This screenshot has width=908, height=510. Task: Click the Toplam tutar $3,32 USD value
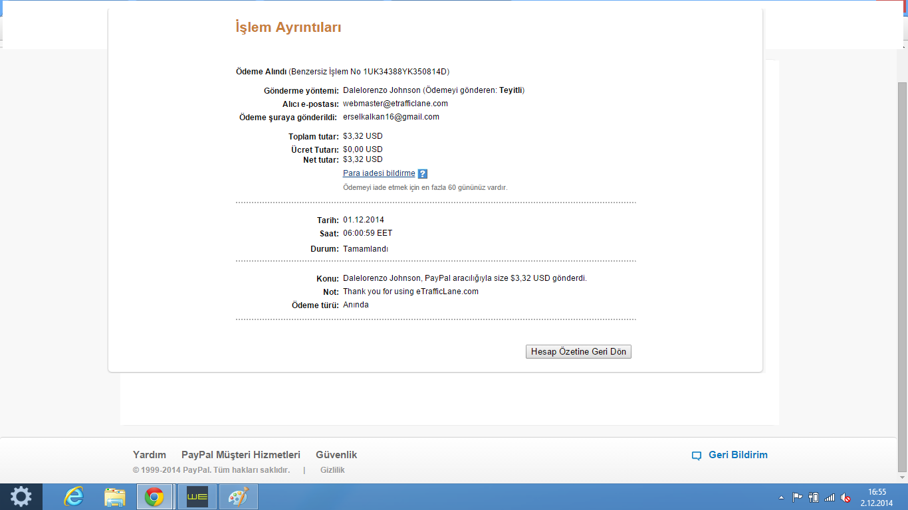(363, 136)
